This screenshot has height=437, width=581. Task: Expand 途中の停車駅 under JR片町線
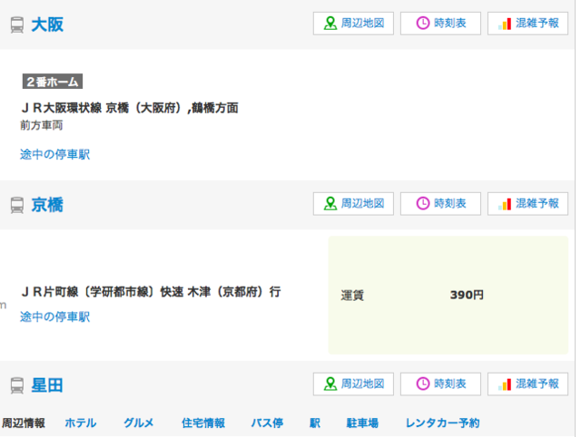pyautogui.click(x=54, y=316)
